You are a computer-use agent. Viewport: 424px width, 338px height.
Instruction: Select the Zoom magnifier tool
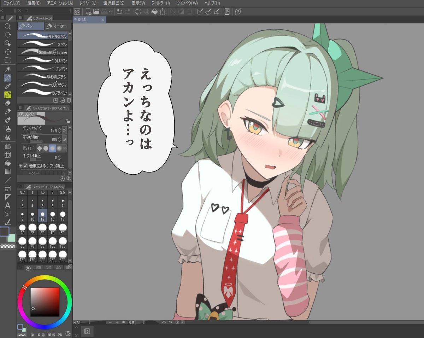(7, 26)
